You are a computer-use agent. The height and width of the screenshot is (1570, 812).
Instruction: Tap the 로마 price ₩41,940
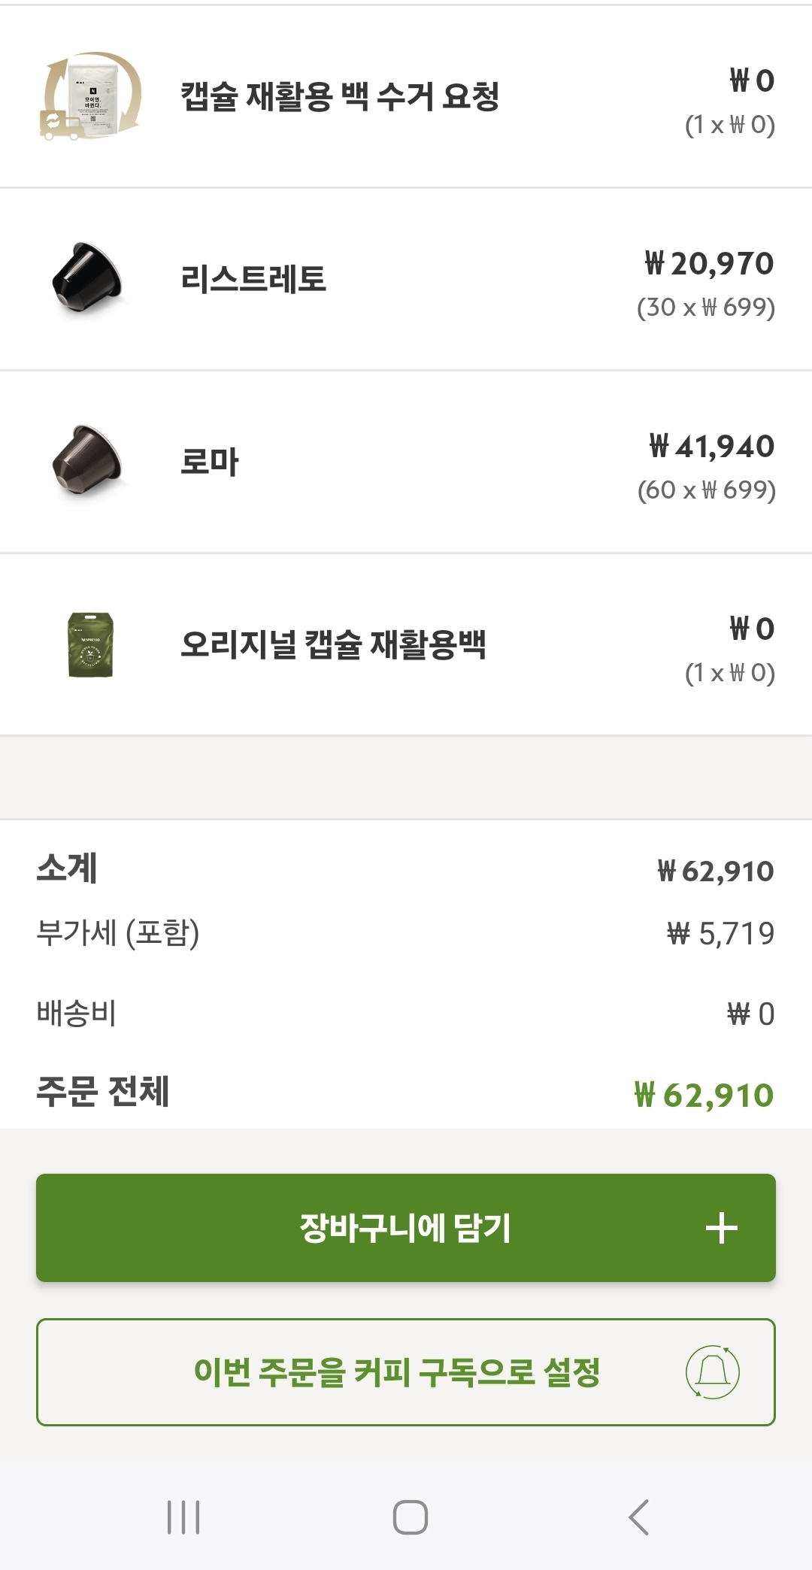pyautogui.click(x=711, y=447)
